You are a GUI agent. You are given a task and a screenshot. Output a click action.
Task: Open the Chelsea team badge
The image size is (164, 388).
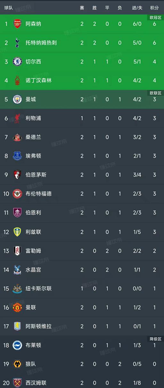[x=17, y=61]
